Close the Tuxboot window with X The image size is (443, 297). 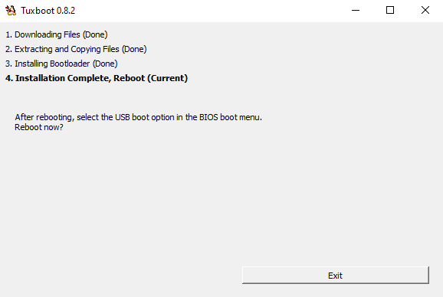click(x=425, y=11)
